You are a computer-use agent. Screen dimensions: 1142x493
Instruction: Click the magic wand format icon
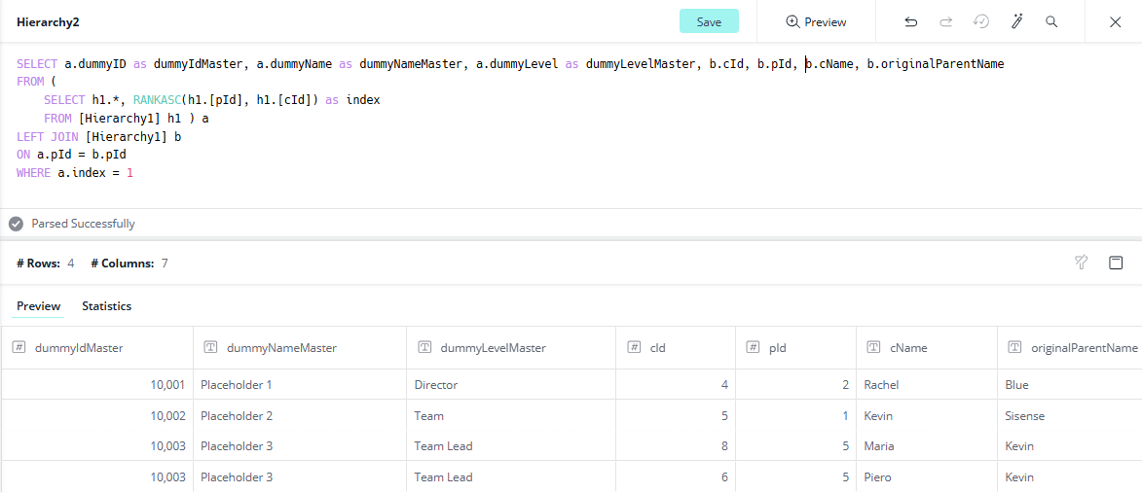(1016, 21)
